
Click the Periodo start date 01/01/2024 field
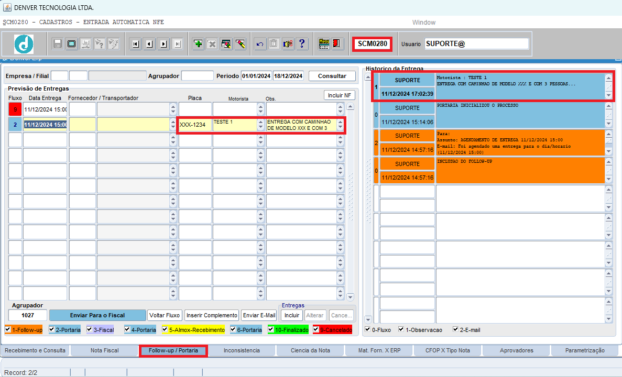256,76
